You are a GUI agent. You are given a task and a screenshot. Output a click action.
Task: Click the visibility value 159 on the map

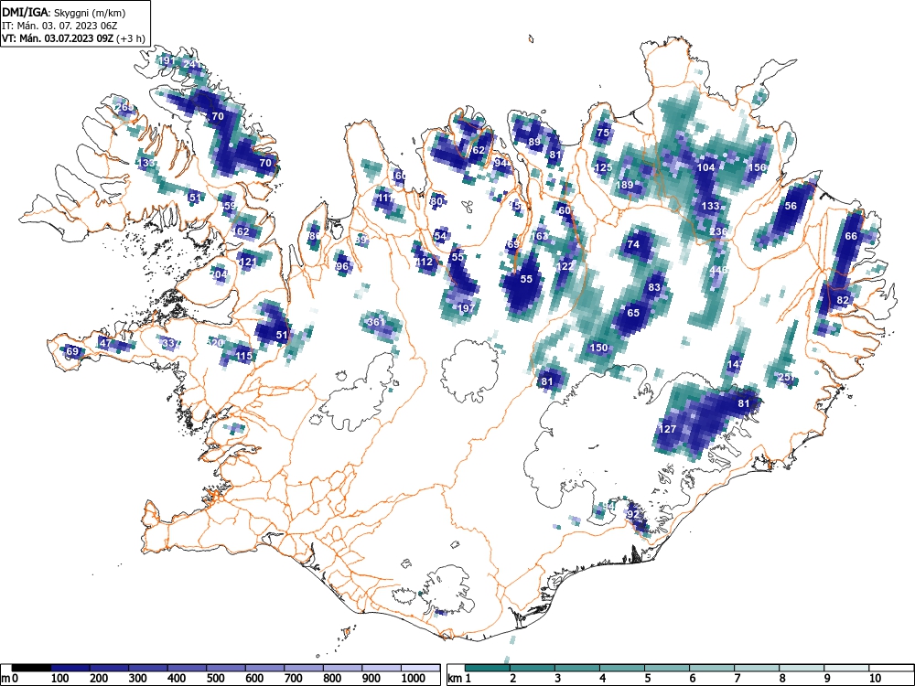pyautogui.click(x=228, y=206)
